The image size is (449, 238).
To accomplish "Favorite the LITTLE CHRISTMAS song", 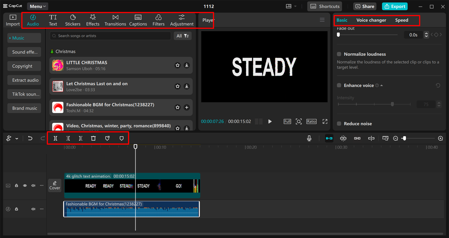I will pyautogui.click(x=177, y=65).
